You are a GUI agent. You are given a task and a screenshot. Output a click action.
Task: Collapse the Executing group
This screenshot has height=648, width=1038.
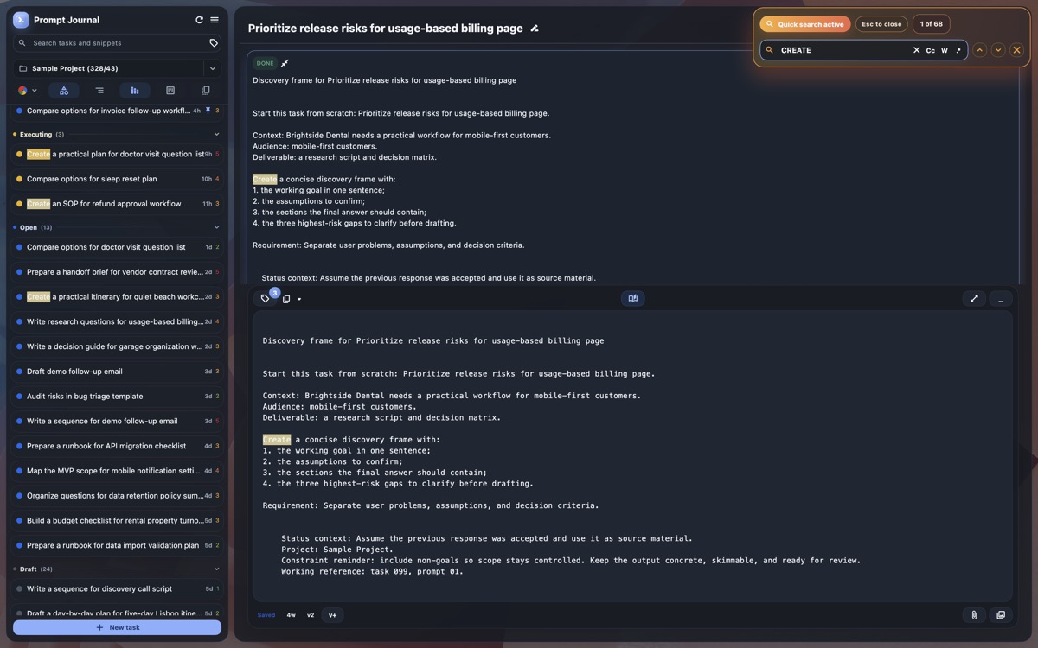tap(216, 135)
